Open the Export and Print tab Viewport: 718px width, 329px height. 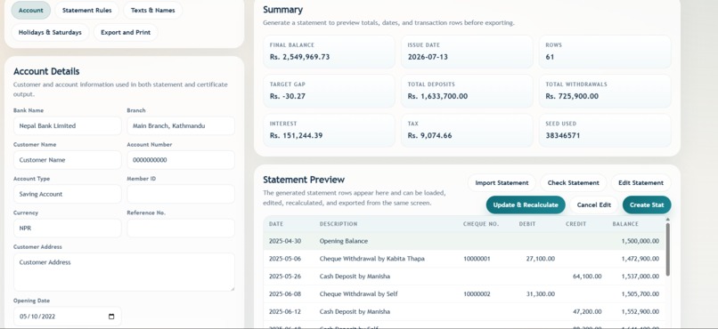click(x=126, y=32)
